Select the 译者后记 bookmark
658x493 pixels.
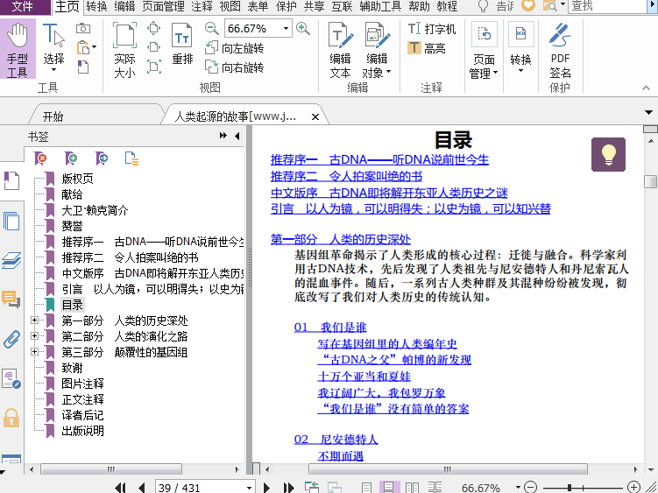(82, 415)
